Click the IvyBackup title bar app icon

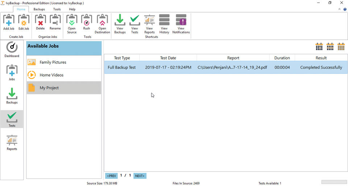(x=3, y=3)
